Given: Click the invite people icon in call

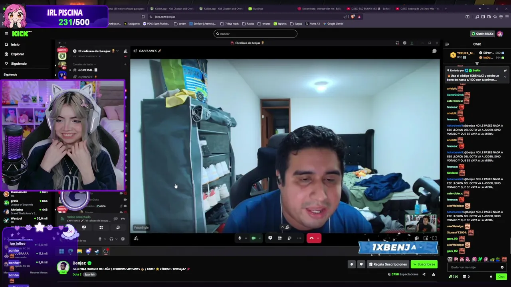Looking at the screenshot, I should tap(136, 239).
